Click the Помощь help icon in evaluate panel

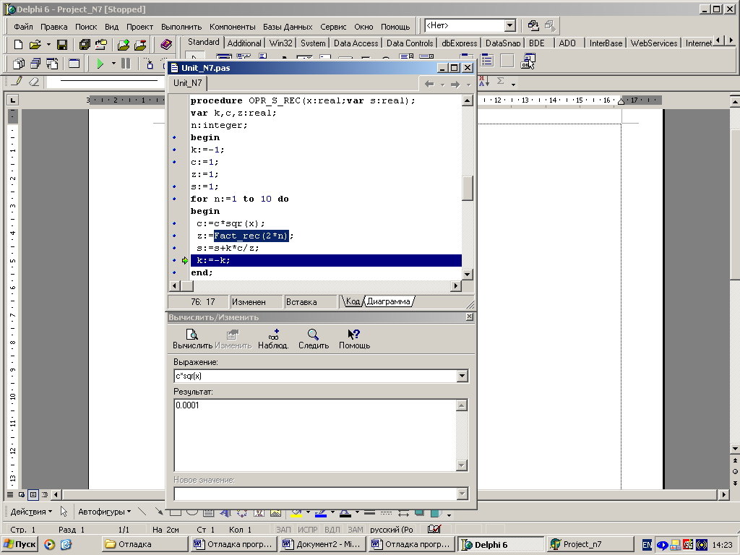tap(354, 335)
